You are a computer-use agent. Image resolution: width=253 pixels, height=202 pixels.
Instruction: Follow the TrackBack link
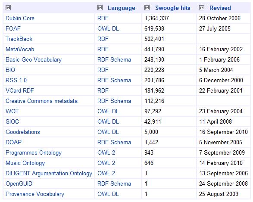coord(19,39)
